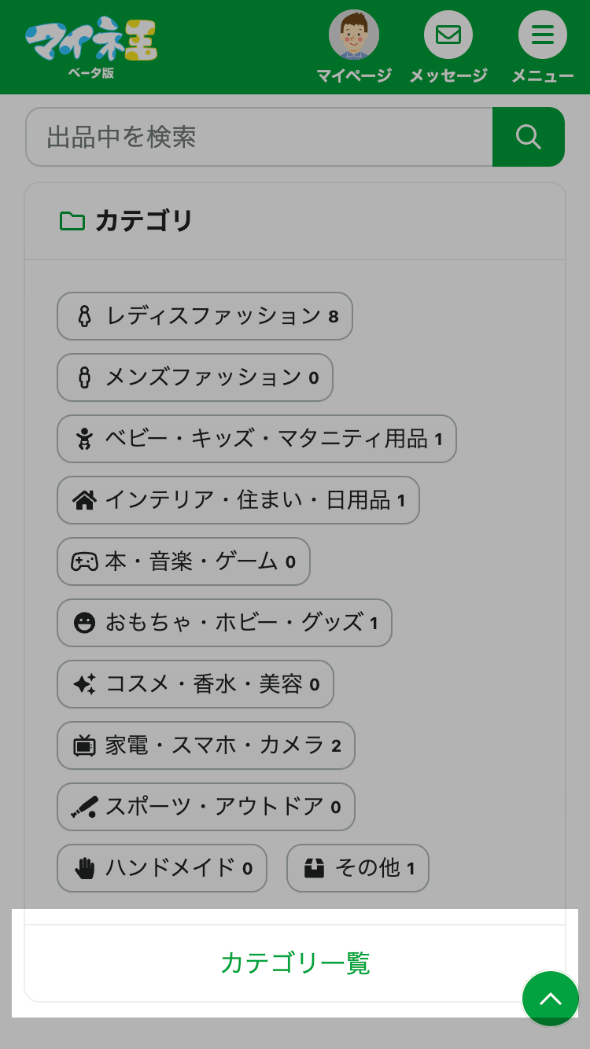Screen dimensions: 590x1049
Task: Open the インテリア・住まい・日用品 category
Action: coord(238,500)
